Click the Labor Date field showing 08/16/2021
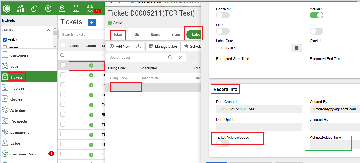This screenshot has height=163, width=360. tap(254, 48)
